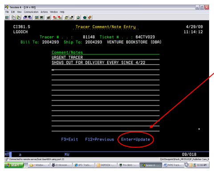Screen dimensions: 214x174
Task: Switch to EO Browser in taskbar
Action: click(x=61, y=165)
